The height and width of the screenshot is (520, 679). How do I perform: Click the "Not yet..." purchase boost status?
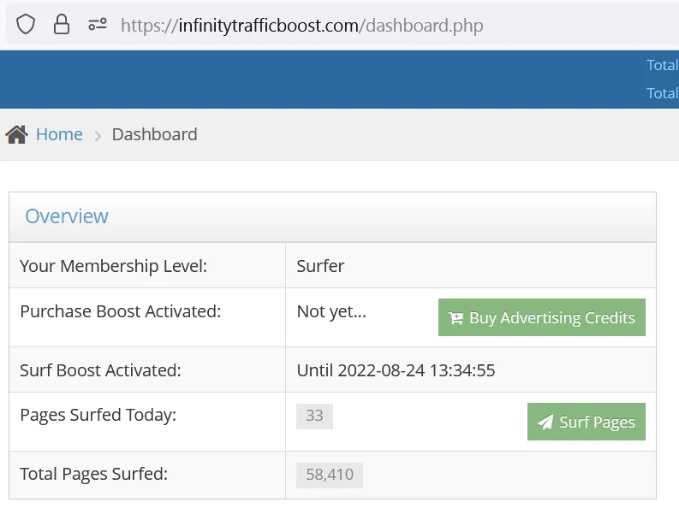pyautogui.click(x=331, y=311)
